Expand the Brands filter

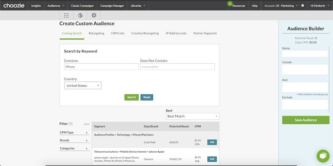pos(75,141)
